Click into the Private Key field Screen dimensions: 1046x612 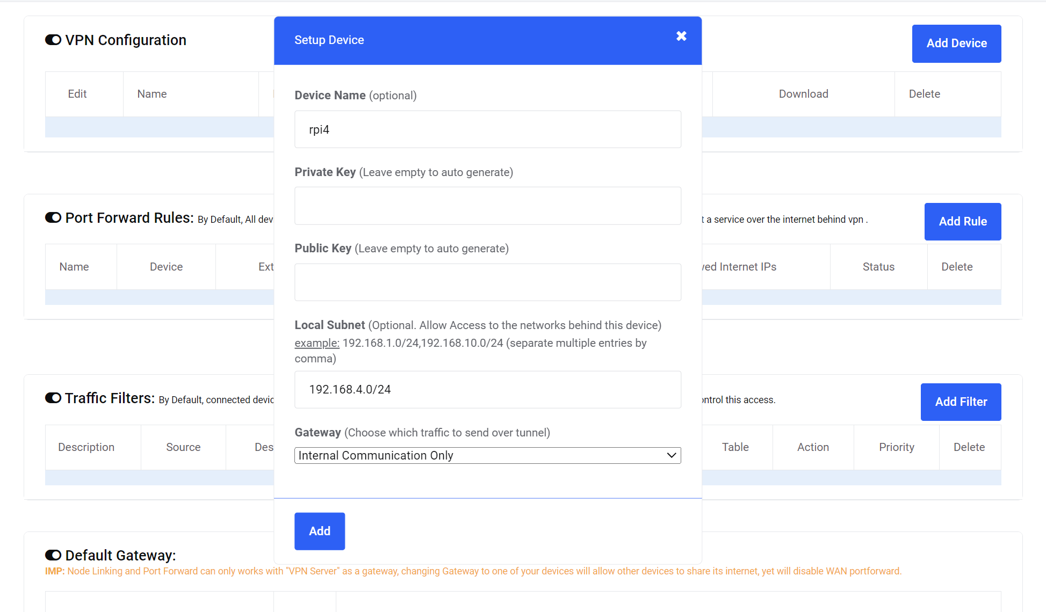pyautogui.click(x=487, y=206)
